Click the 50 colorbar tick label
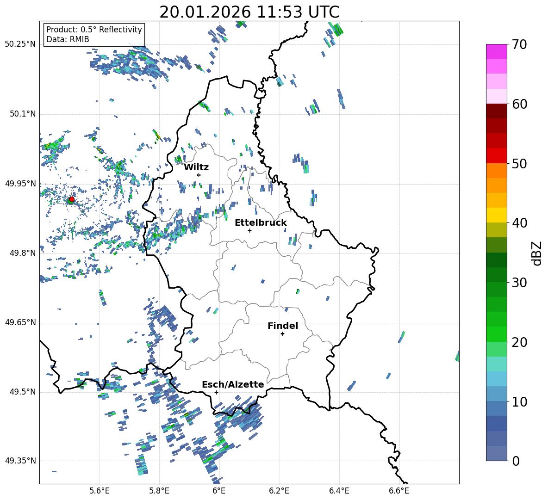 tap(519, 164)
